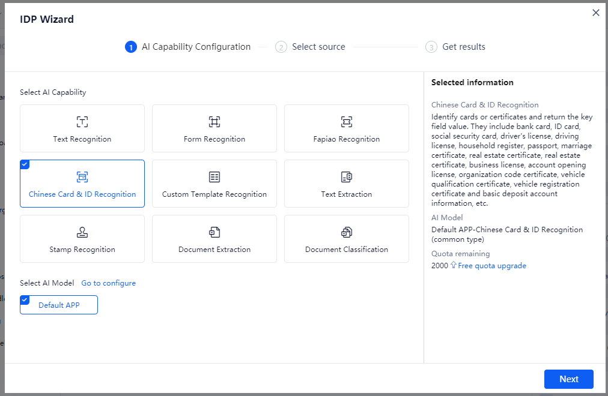608x396 pixels.
Task: Jump to step 2 Select source
Action: pyautogui.click(x=311, y=47)
